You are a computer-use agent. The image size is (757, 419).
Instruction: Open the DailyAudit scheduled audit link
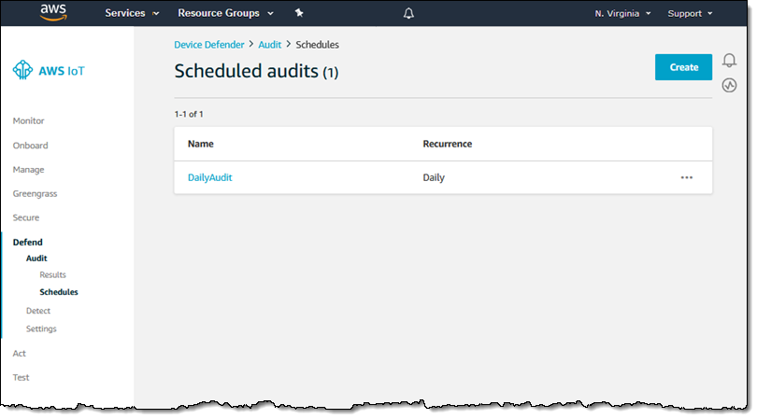tap(209, 177)
